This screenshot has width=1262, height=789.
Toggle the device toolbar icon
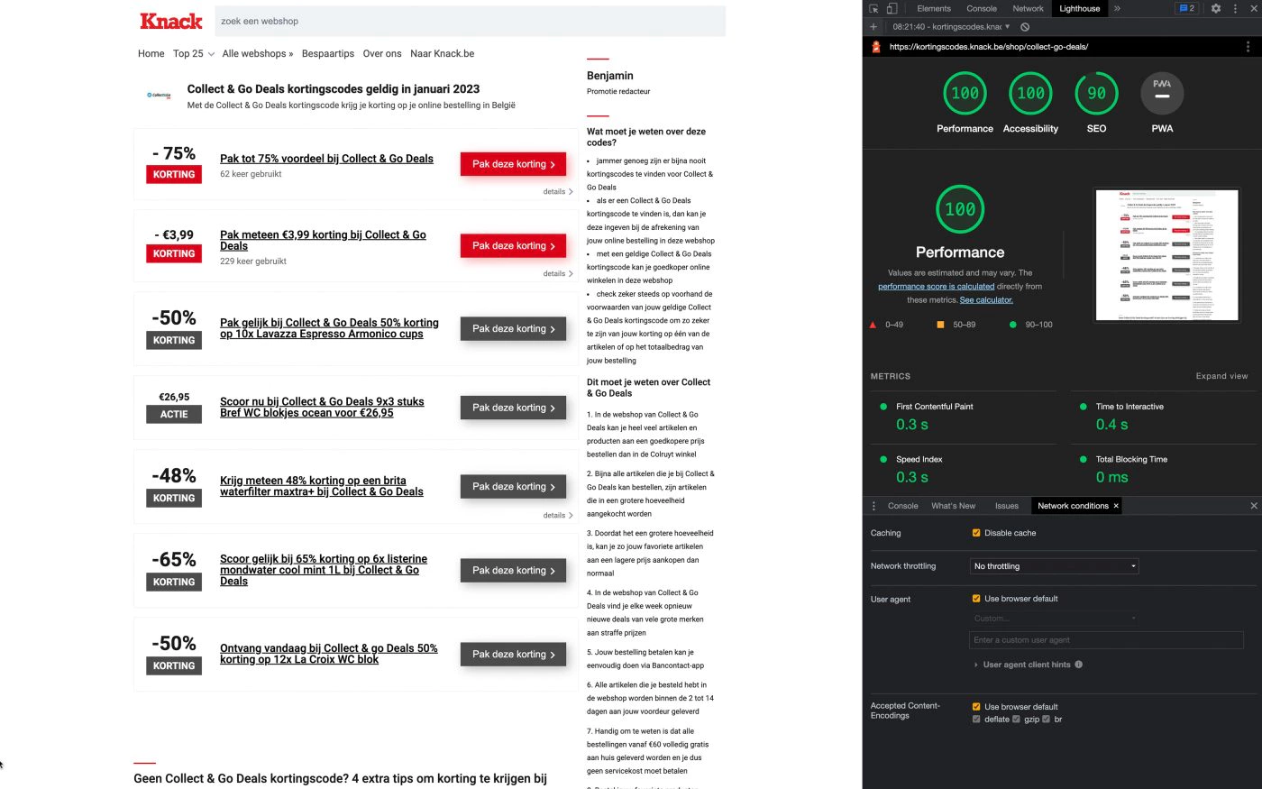pyautogui.click(x=892, y=8)
